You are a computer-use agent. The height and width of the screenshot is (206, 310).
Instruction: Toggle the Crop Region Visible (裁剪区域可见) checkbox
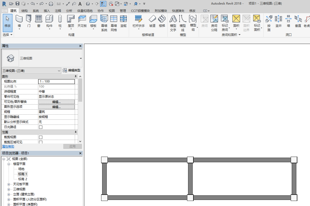point(41,142)
